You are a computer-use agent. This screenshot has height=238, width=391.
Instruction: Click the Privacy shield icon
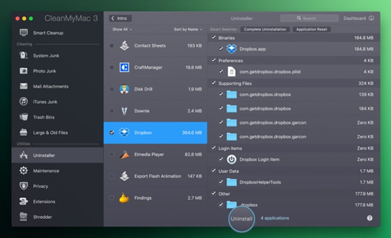24,186
